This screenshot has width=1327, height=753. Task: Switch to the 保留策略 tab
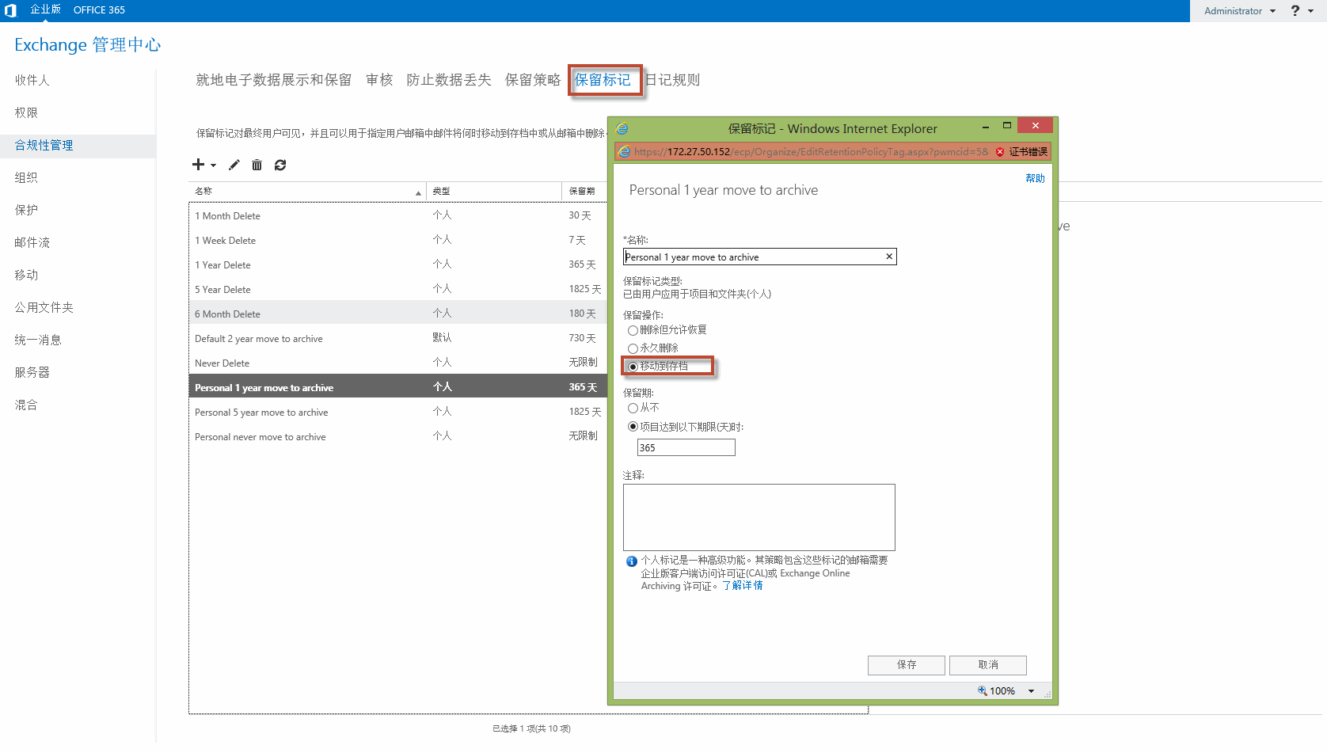(533, 80)
